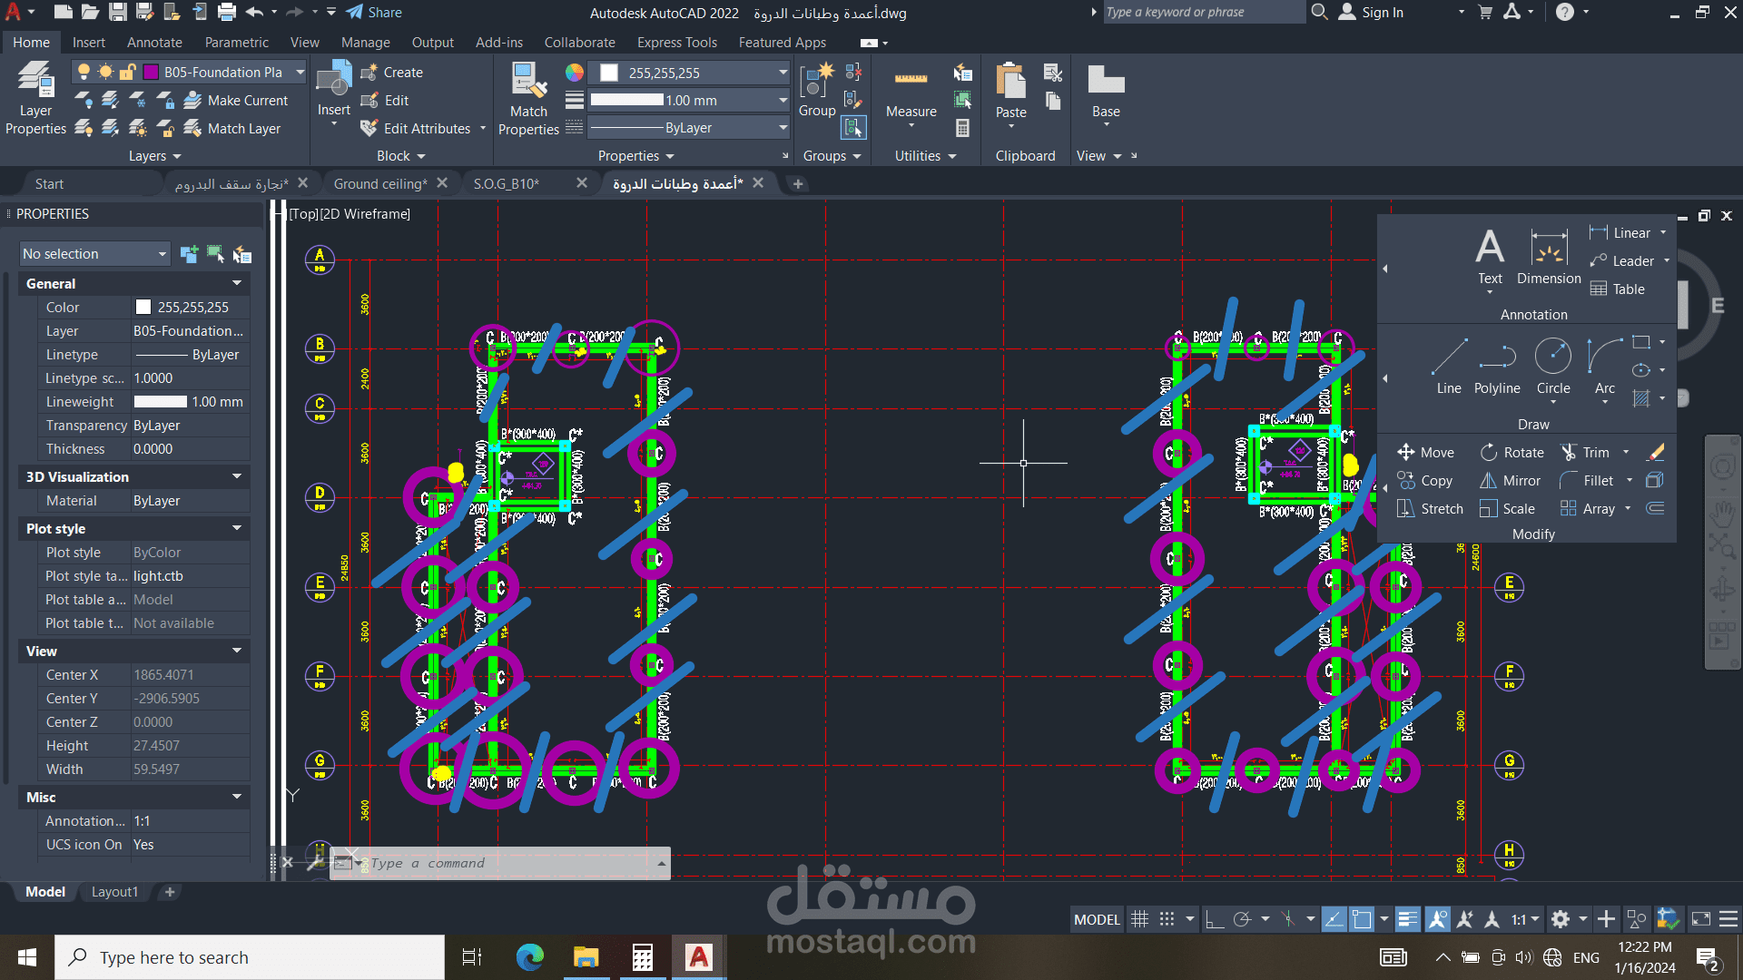The height and width of the screenshot is (980, 1743).
Task: Click the Match Properties tool
Action: point(528,98)
